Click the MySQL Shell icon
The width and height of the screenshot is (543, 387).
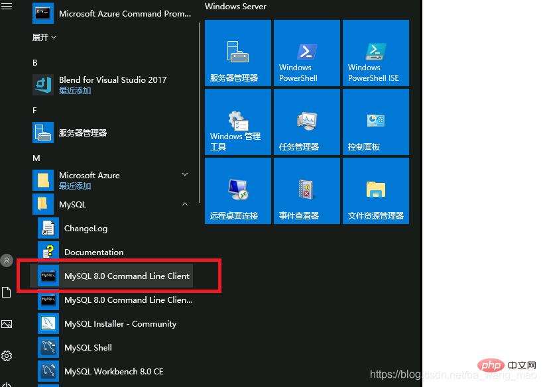click(x=48, y=347)
